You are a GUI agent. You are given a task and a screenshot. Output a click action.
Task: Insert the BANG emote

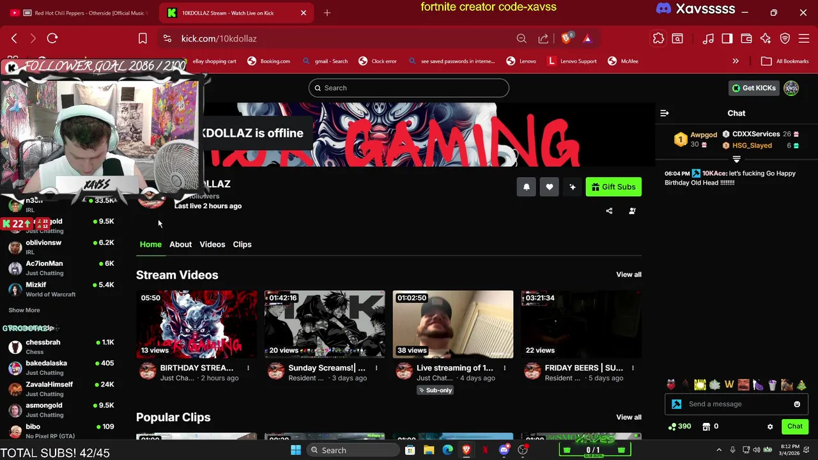pyautogui.click(x=700, y=385)
